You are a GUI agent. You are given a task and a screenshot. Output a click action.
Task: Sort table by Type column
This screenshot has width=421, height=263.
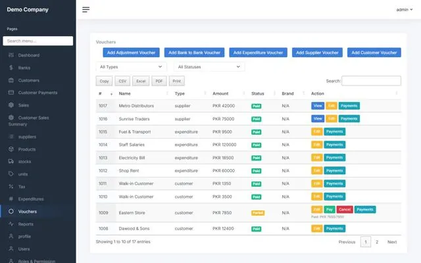click(191, 93)
